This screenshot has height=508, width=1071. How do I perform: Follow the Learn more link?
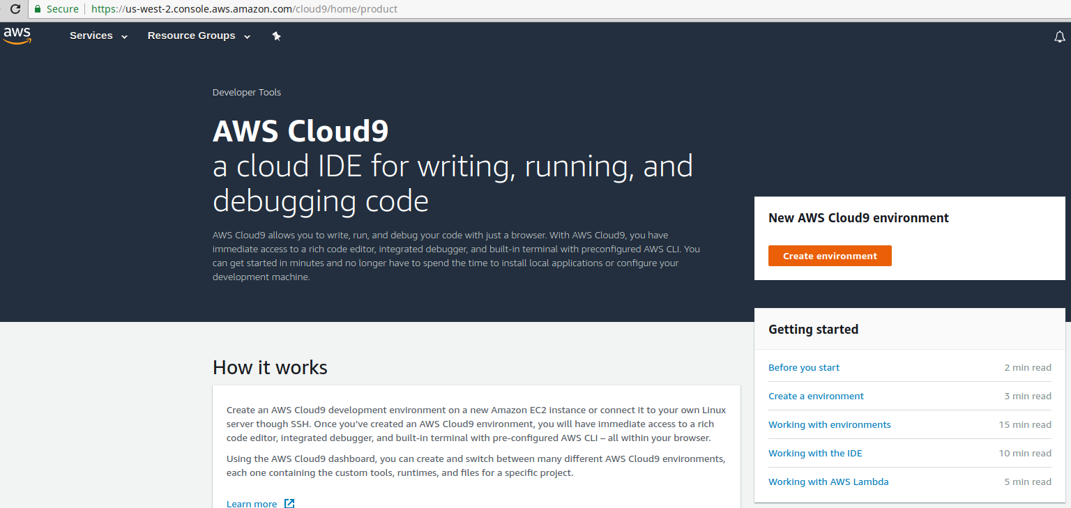tap(260, 503)
